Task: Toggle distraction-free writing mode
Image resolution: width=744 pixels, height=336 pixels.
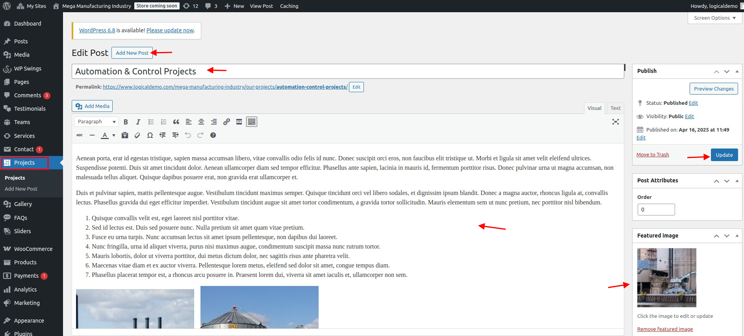Action: click(615, 122)
